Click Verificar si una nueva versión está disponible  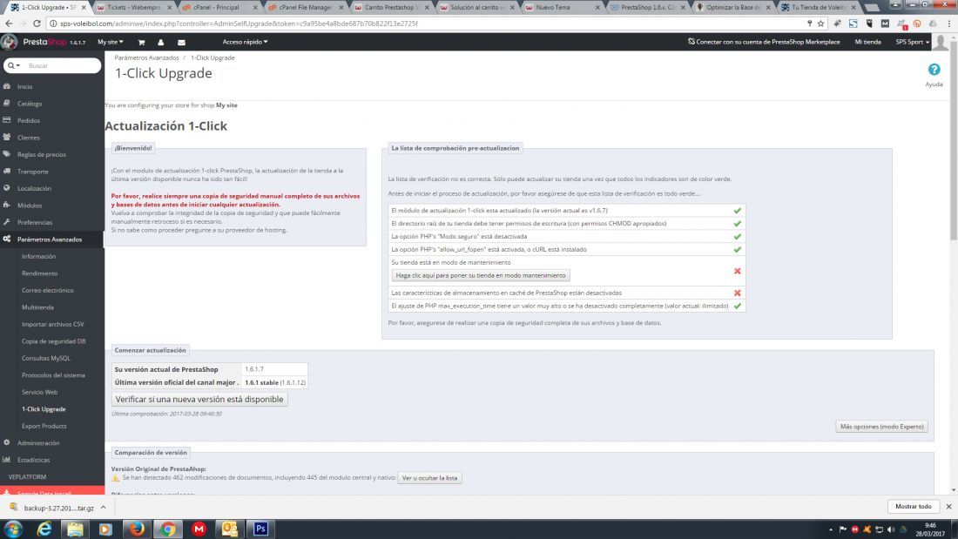point(199,399)
